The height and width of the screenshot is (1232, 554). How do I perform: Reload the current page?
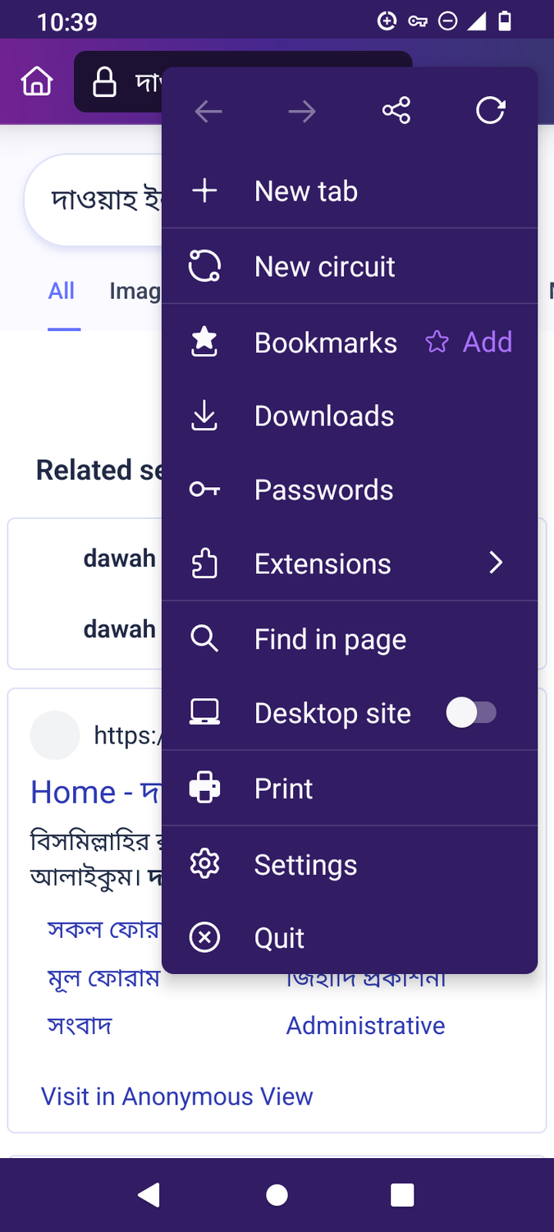click(490, 110)
